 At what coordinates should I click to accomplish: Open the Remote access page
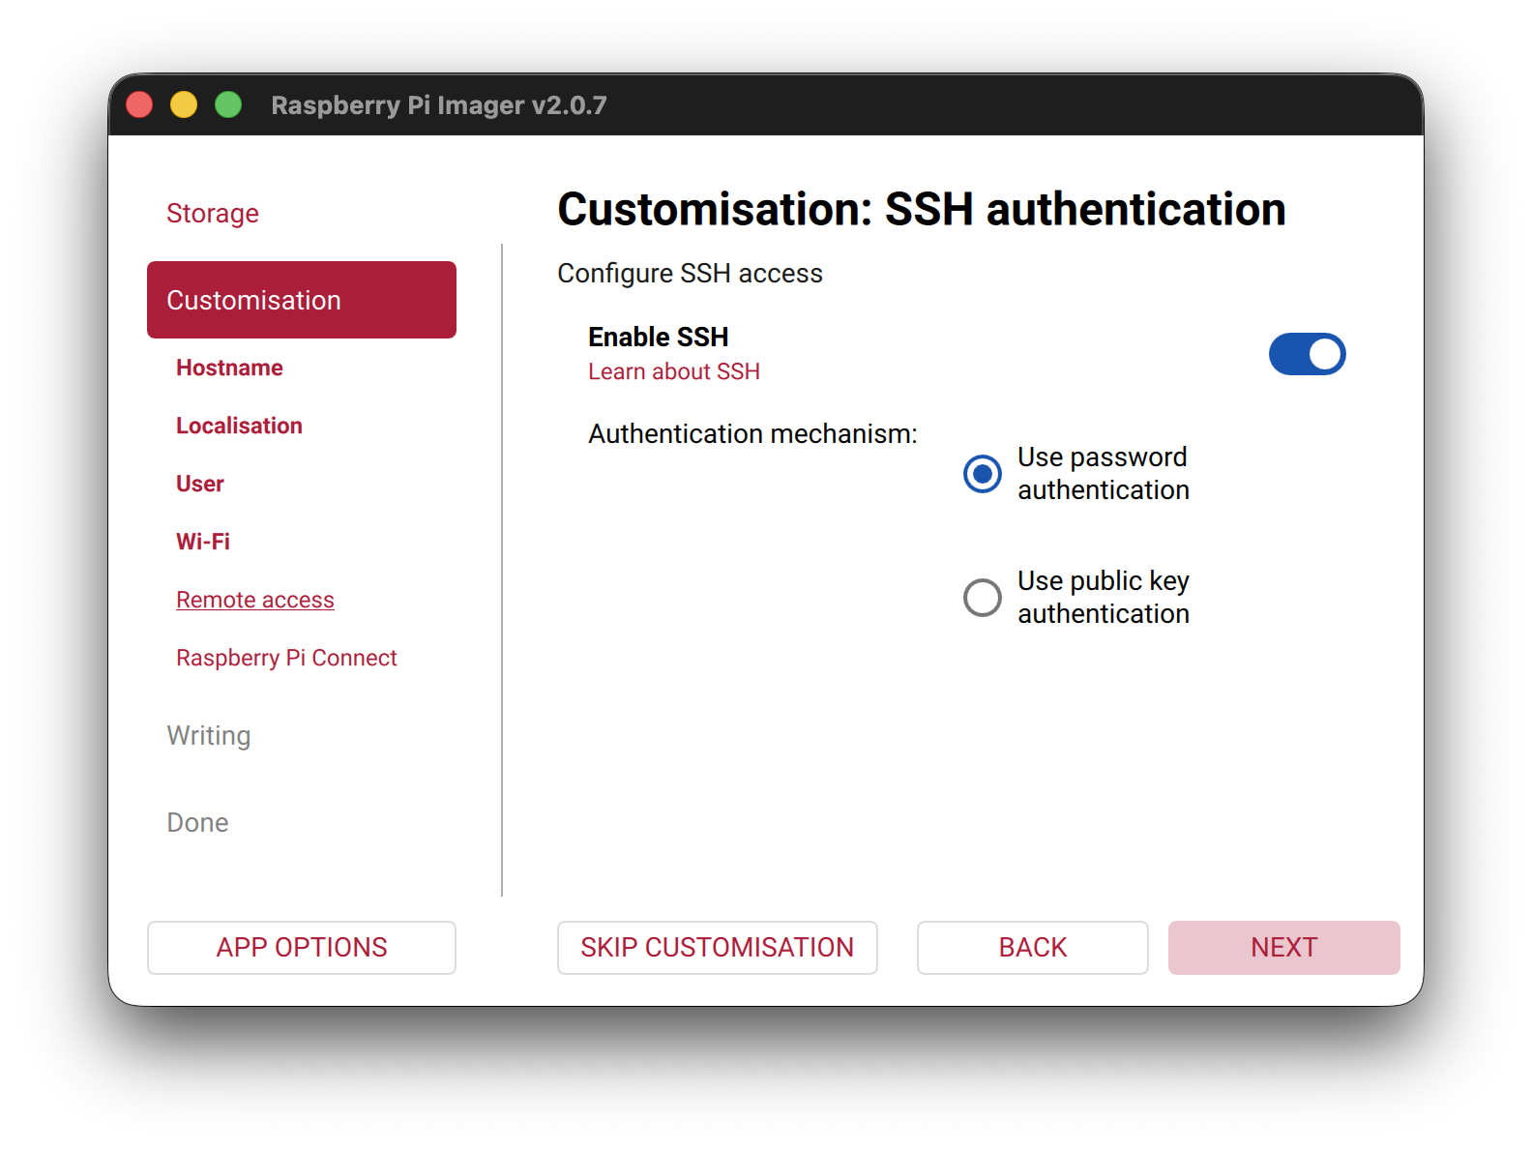pos(255,600)
